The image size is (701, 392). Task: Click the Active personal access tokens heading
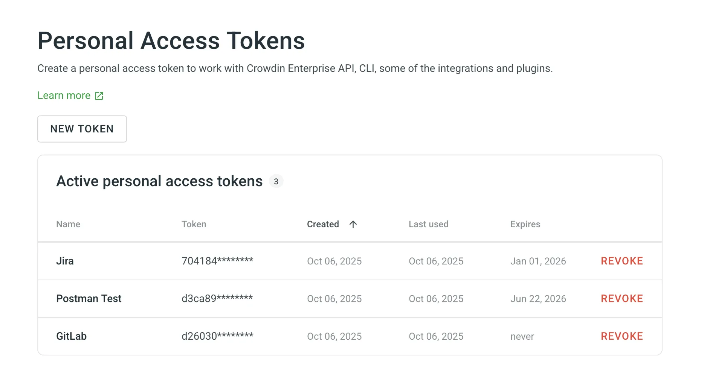coord(159,181)
